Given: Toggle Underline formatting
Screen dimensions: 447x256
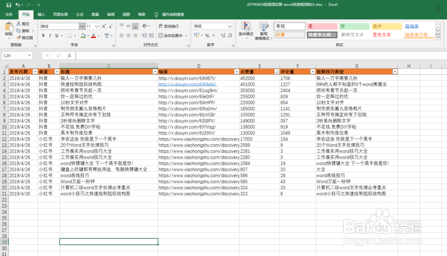Looking at the screenshot, I should tap(57, 36).
